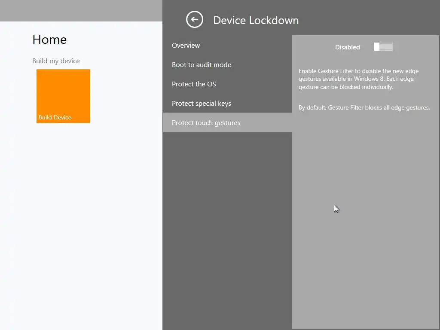Click the Device Lockdown panel title
Image resolution: width=440 pixels, height=330 pixels.
pyautogui.click(x=256, y=20)
